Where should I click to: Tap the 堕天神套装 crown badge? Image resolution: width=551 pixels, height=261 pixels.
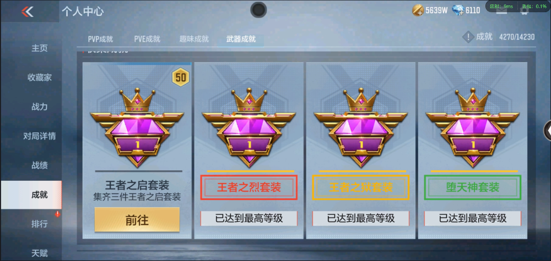473,127
